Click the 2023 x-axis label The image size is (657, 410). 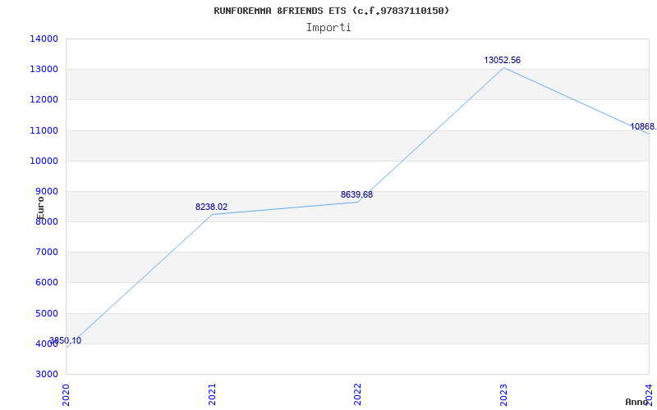503,394
